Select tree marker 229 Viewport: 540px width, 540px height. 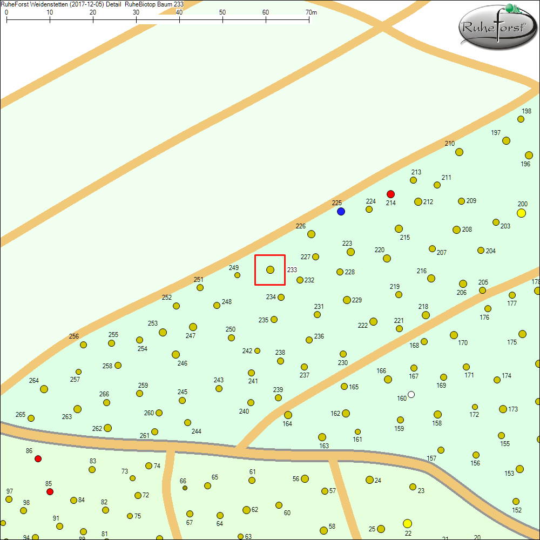[347, 300]
